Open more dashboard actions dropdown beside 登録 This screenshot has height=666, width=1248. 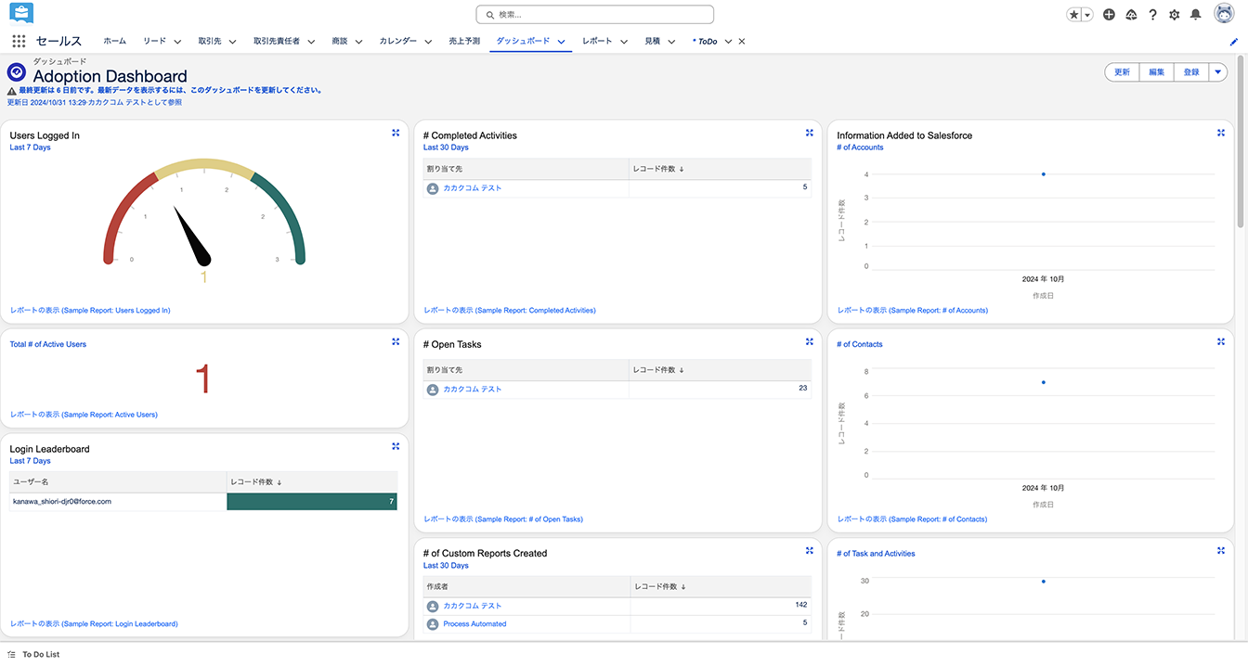[x=1218, y=72]
